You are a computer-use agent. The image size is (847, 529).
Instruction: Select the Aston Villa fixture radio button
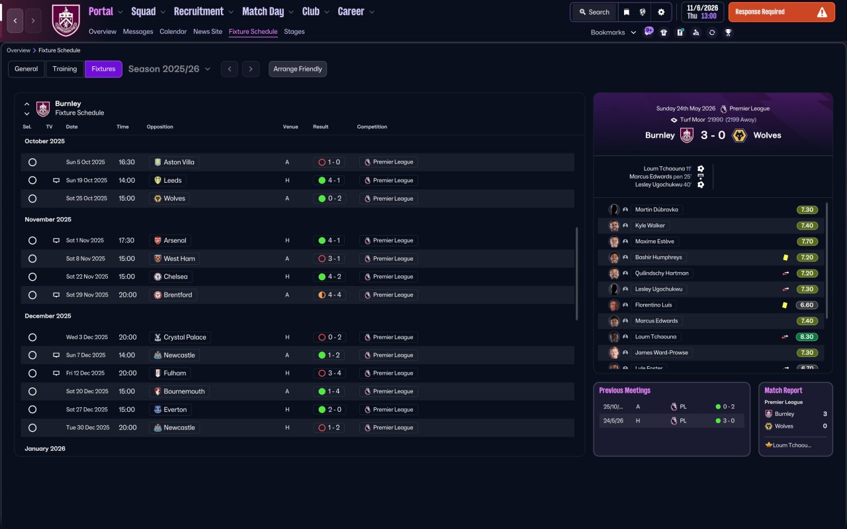(x=32, y=162)
